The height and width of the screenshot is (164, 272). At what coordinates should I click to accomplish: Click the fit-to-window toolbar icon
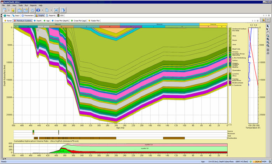click(x=56, y=10)
